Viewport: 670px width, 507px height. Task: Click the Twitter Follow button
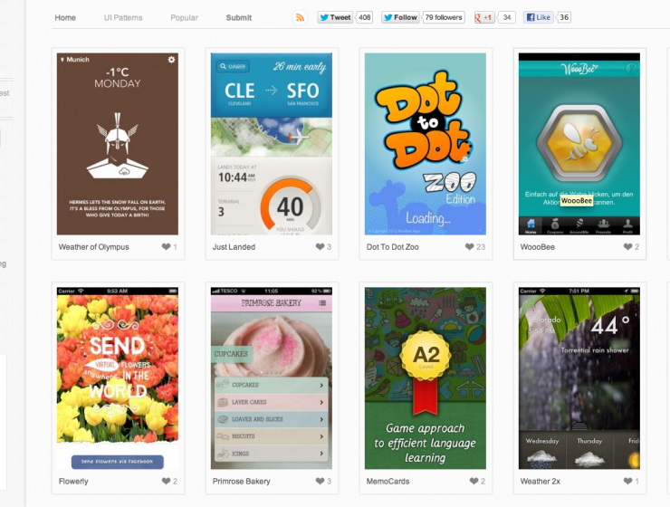click(x=399, y=17)
